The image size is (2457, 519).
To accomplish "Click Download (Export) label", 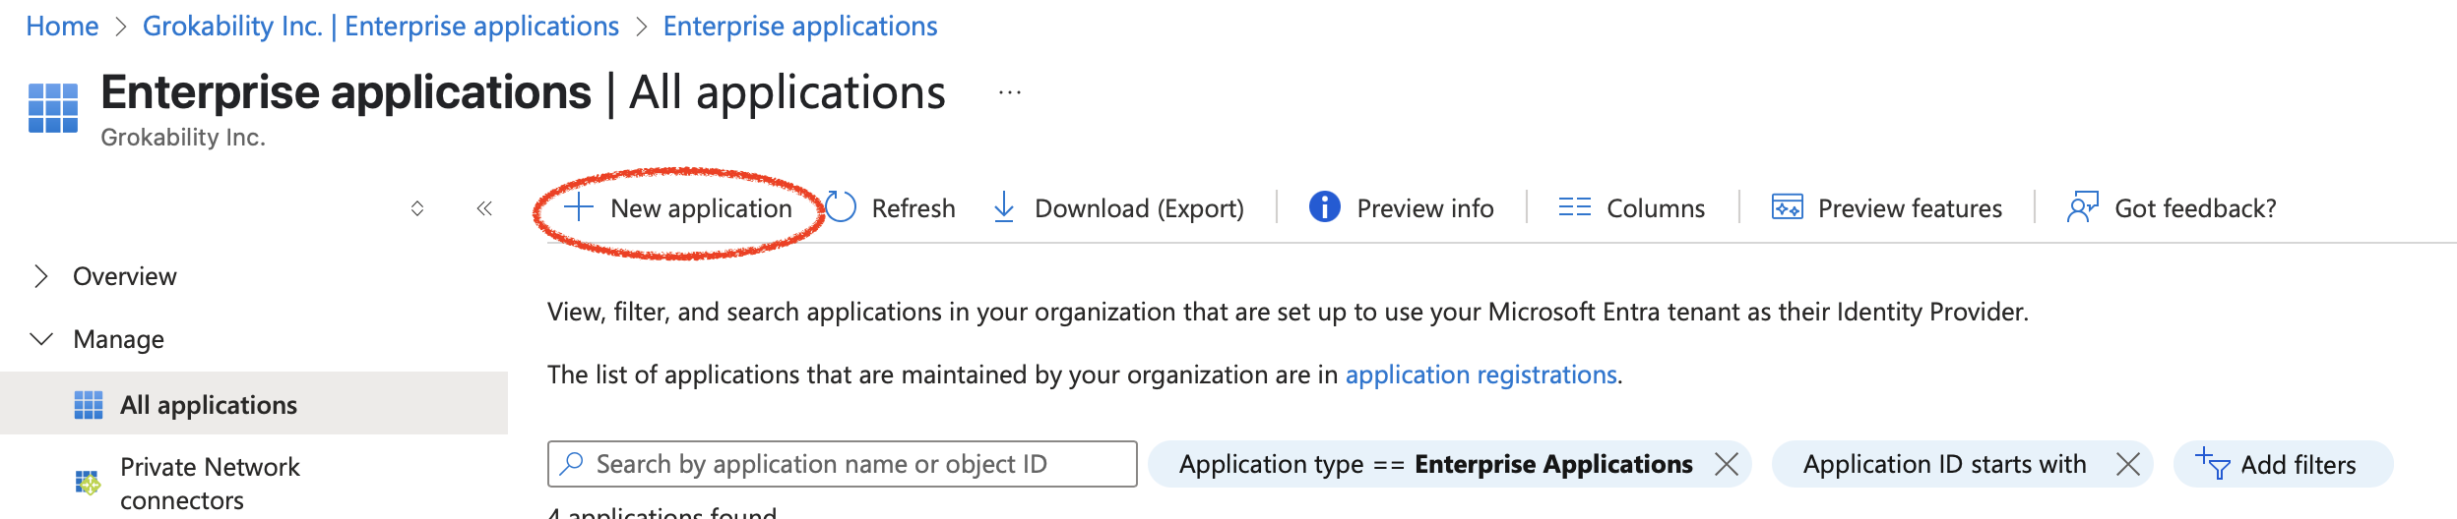I will 1139,208.
